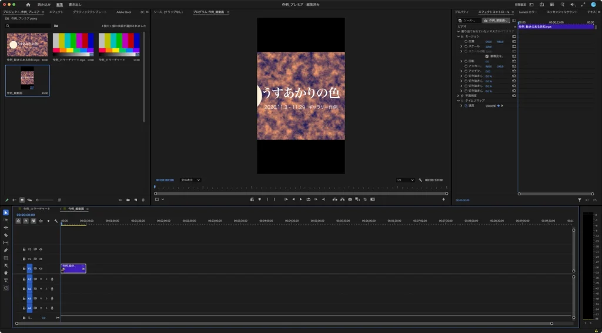Open timeline wrench display settings
The height and width of the screenshot is (333, 602).
[56, 221]
